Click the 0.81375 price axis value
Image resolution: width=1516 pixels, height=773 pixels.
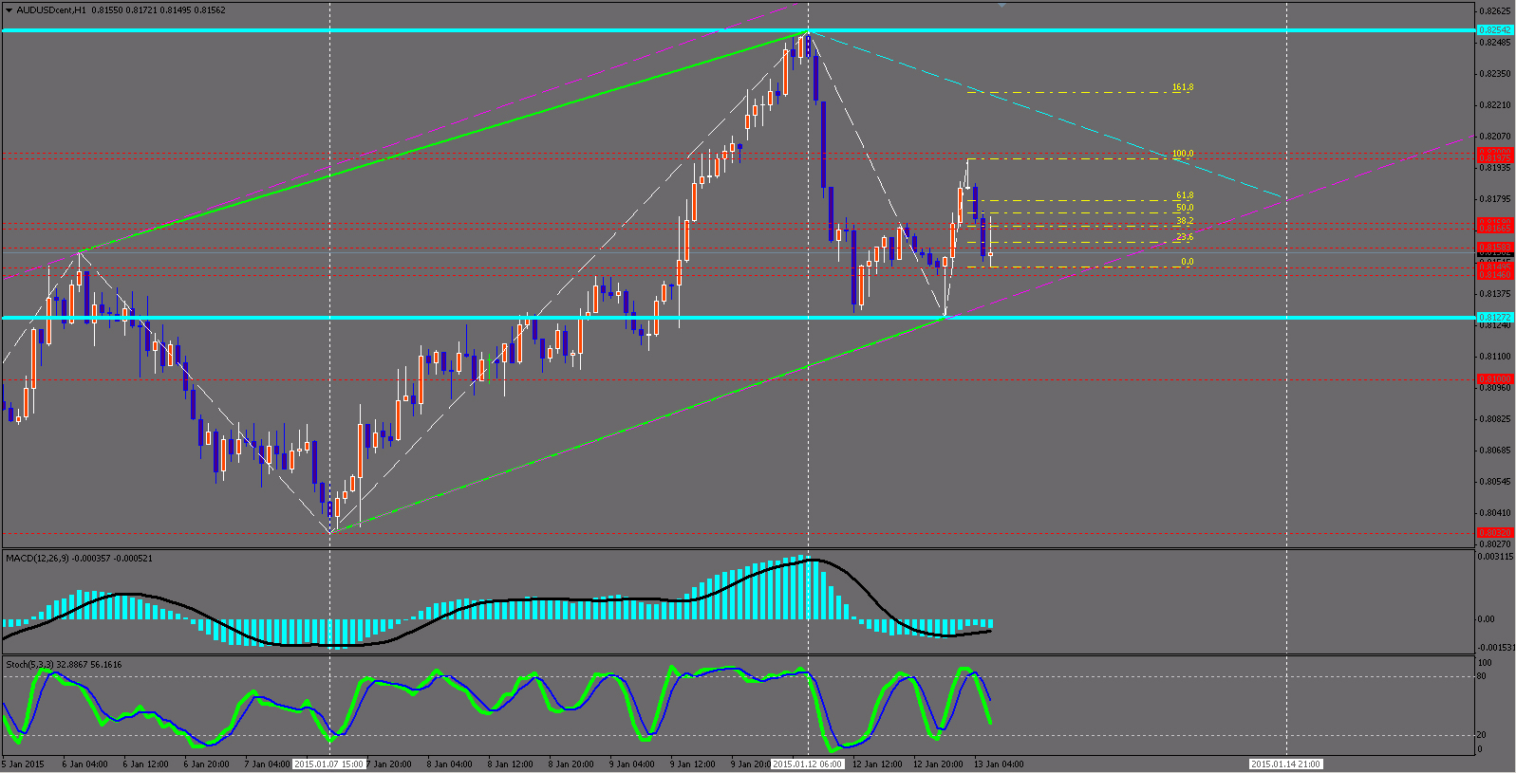1495,293
